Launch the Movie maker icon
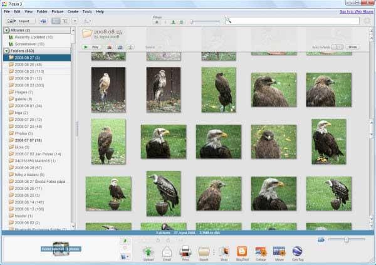Image resolution: width=376 pixels, height=265 pixels. (279, 253)
